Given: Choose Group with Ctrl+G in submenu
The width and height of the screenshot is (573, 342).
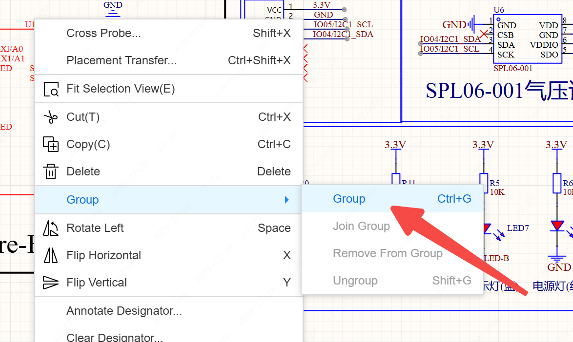Looking at the screenshot, I should 349,199.
